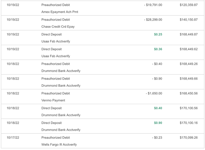The height and width of the screenshot is (150, 205).
Task: Open the Amex Epayment Ach Pmt transaction
Action: 102,8
